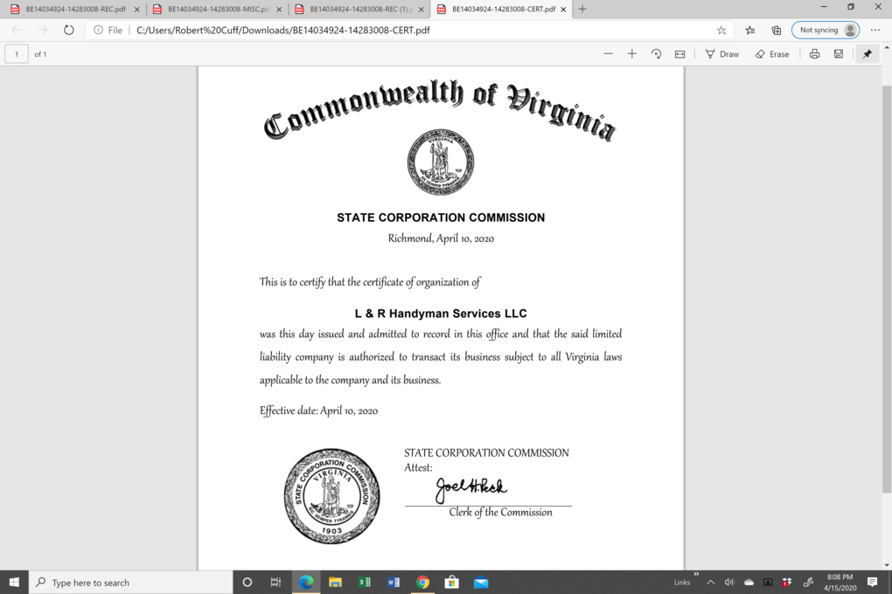Open the Print dialog for the PDF
The image size is (892, 594).
click(x=813, y=53)
